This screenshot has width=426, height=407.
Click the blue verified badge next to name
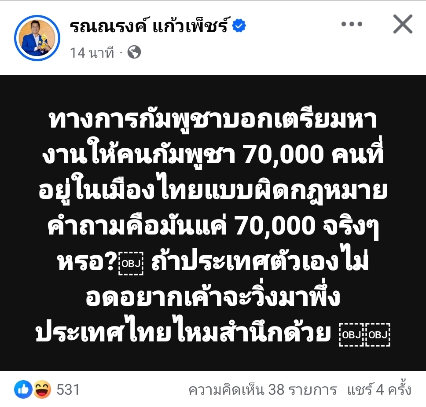click(x=239, y=26)
